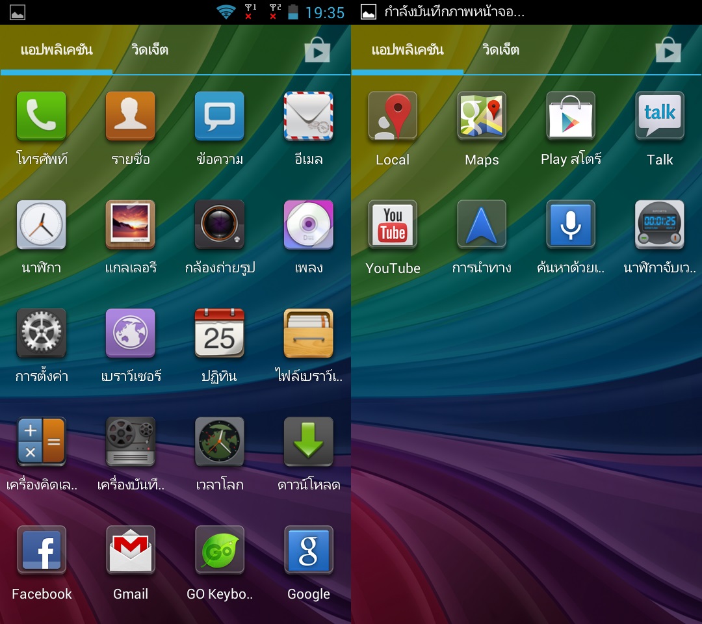The height and width of the screenshot is (624, 702).
Task: Launch the ข้อความ messaging app
Action: coord(220,116)
